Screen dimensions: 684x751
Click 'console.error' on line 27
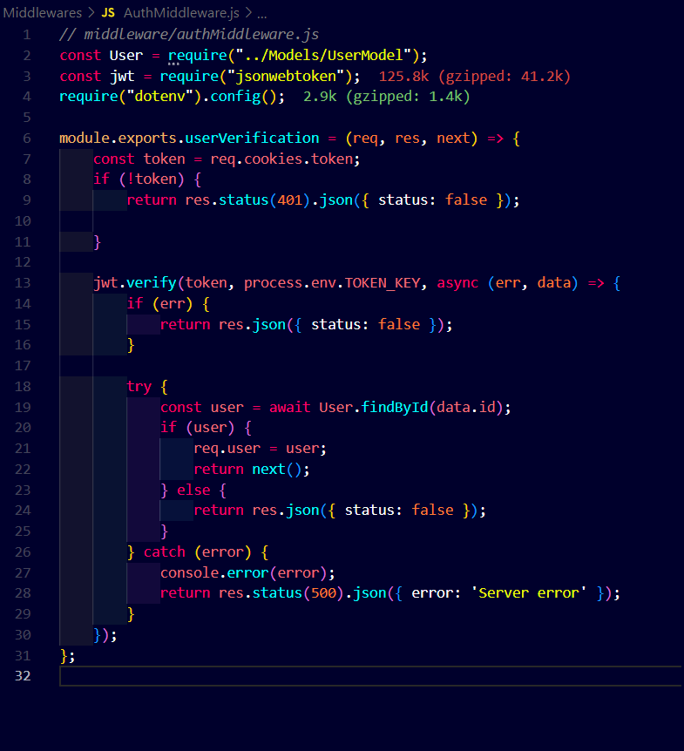214,572
